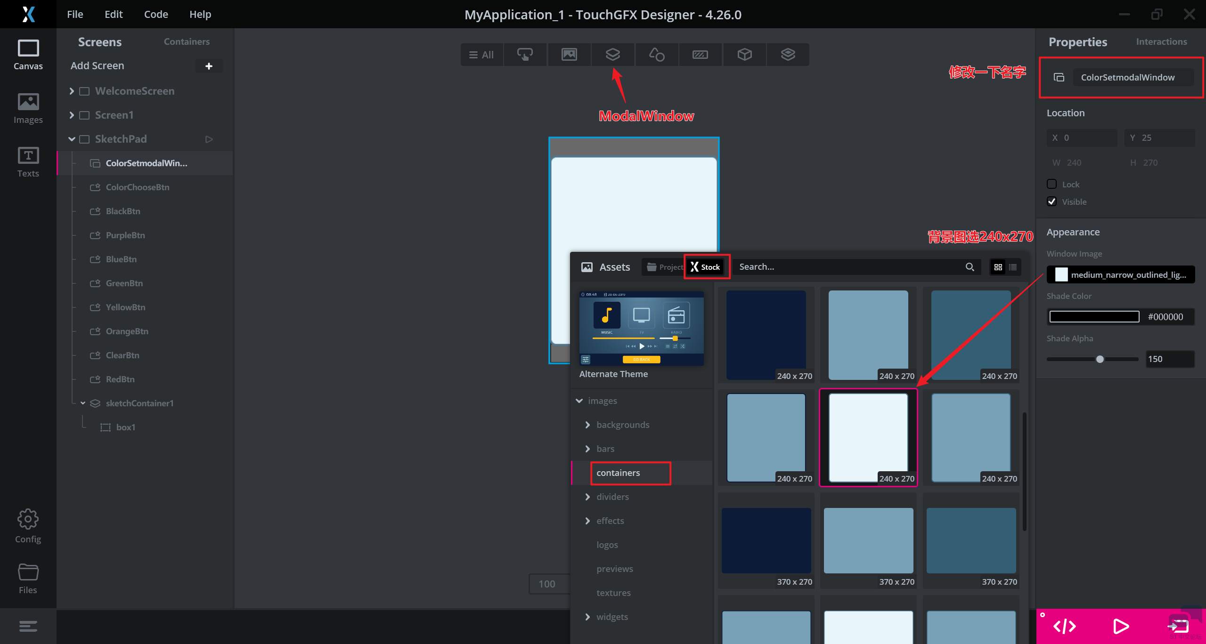Viewport: 1206px width, 644px height.
Task: Open the Images sidebar panel
Action: tap(28, 108)
